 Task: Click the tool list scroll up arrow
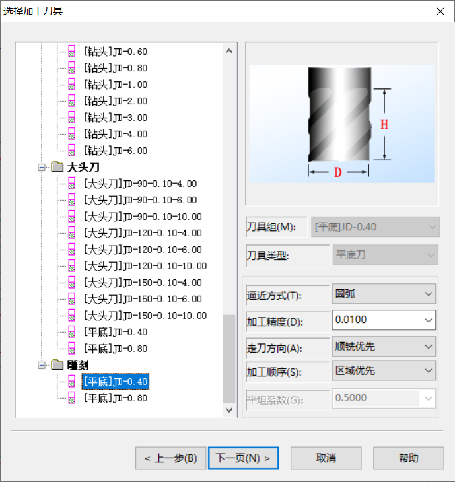pos(229,51)
